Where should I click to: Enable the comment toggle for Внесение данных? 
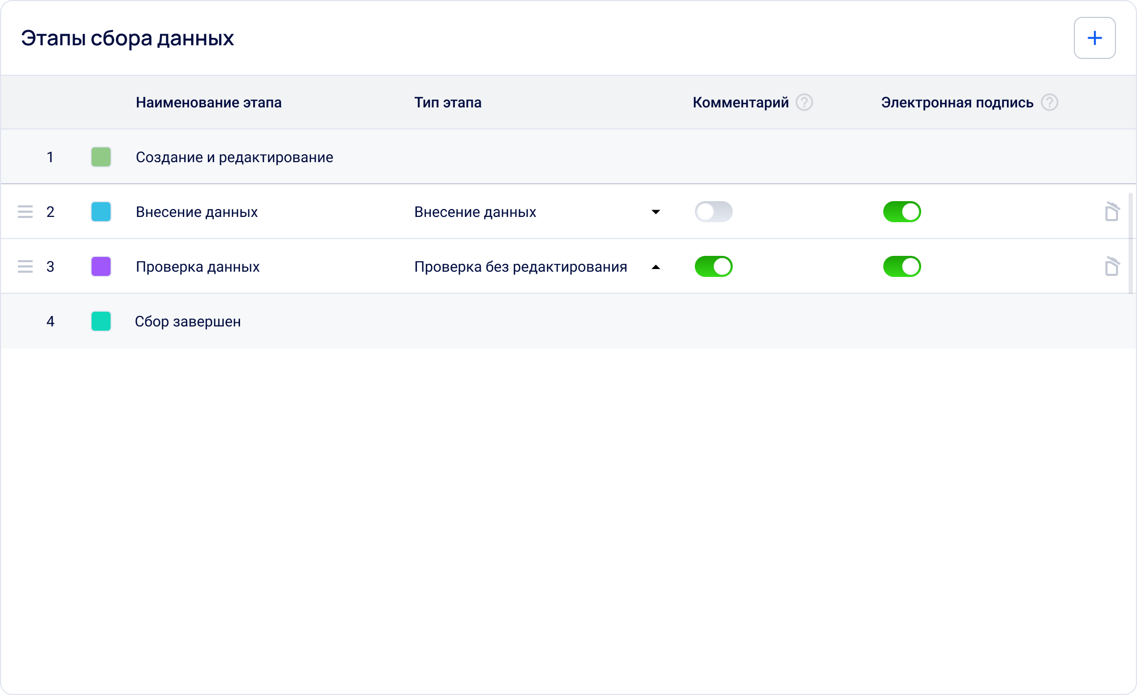713,212
